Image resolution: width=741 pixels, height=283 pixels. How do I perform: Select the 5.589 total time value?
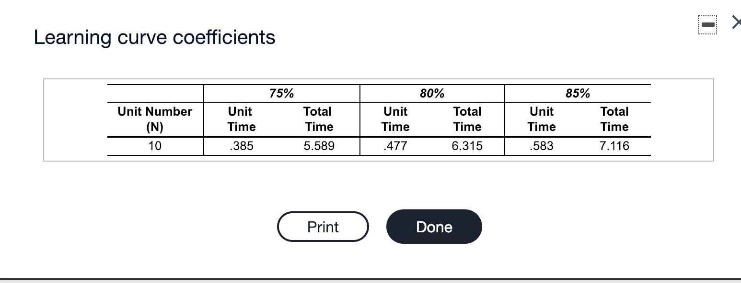319,146
